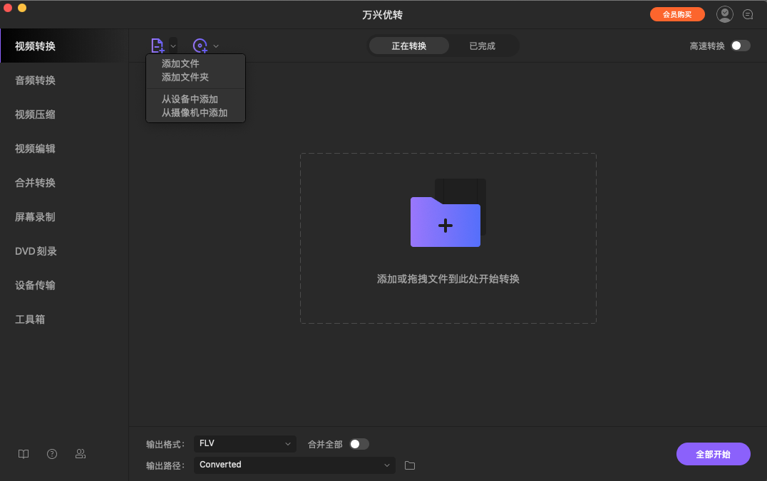Open the add DVD disc icon
Screen dimensions: 767x481
point(201,45)
